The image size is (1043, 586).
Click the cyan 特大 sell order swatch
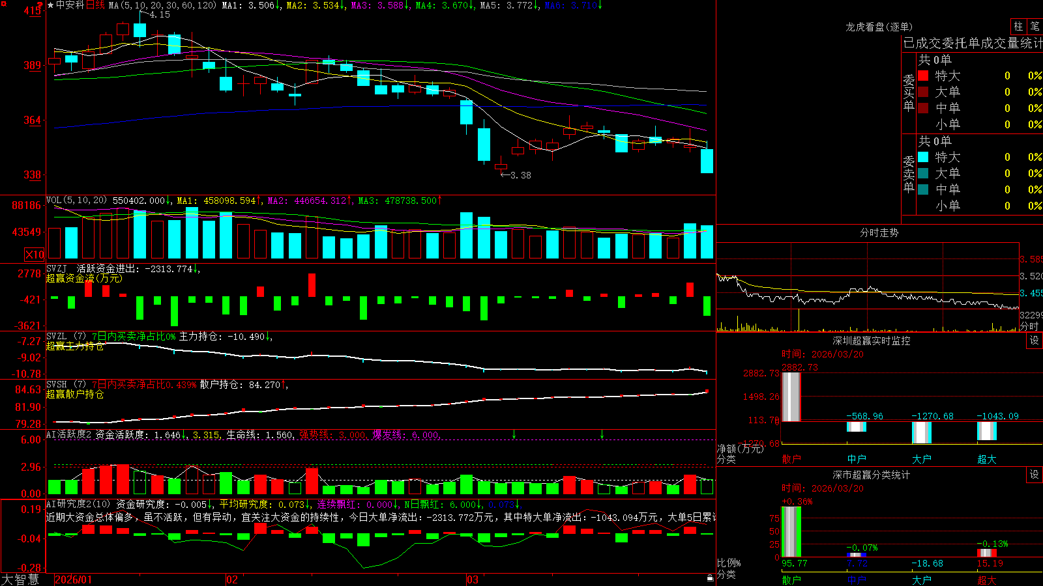click(923, 157)
